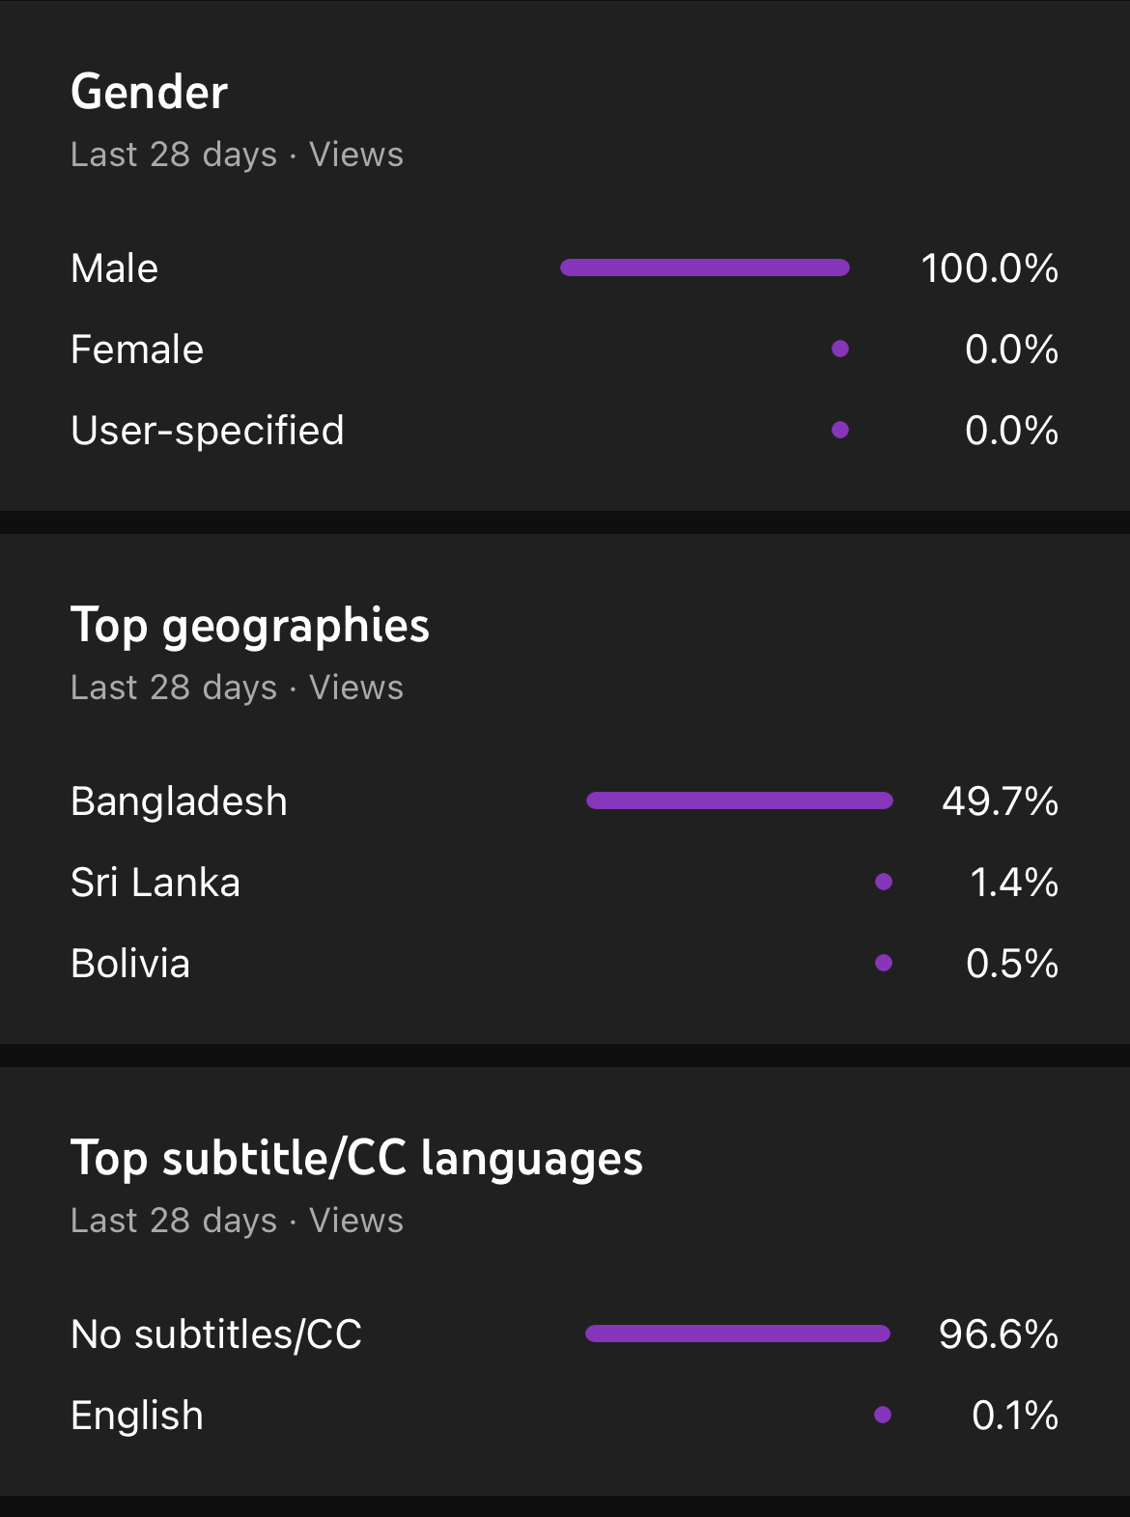The image size is (1130, 1517).
Task: Tap the Female row purple dot
Action: pyautogui.click(x=840, y=349)
